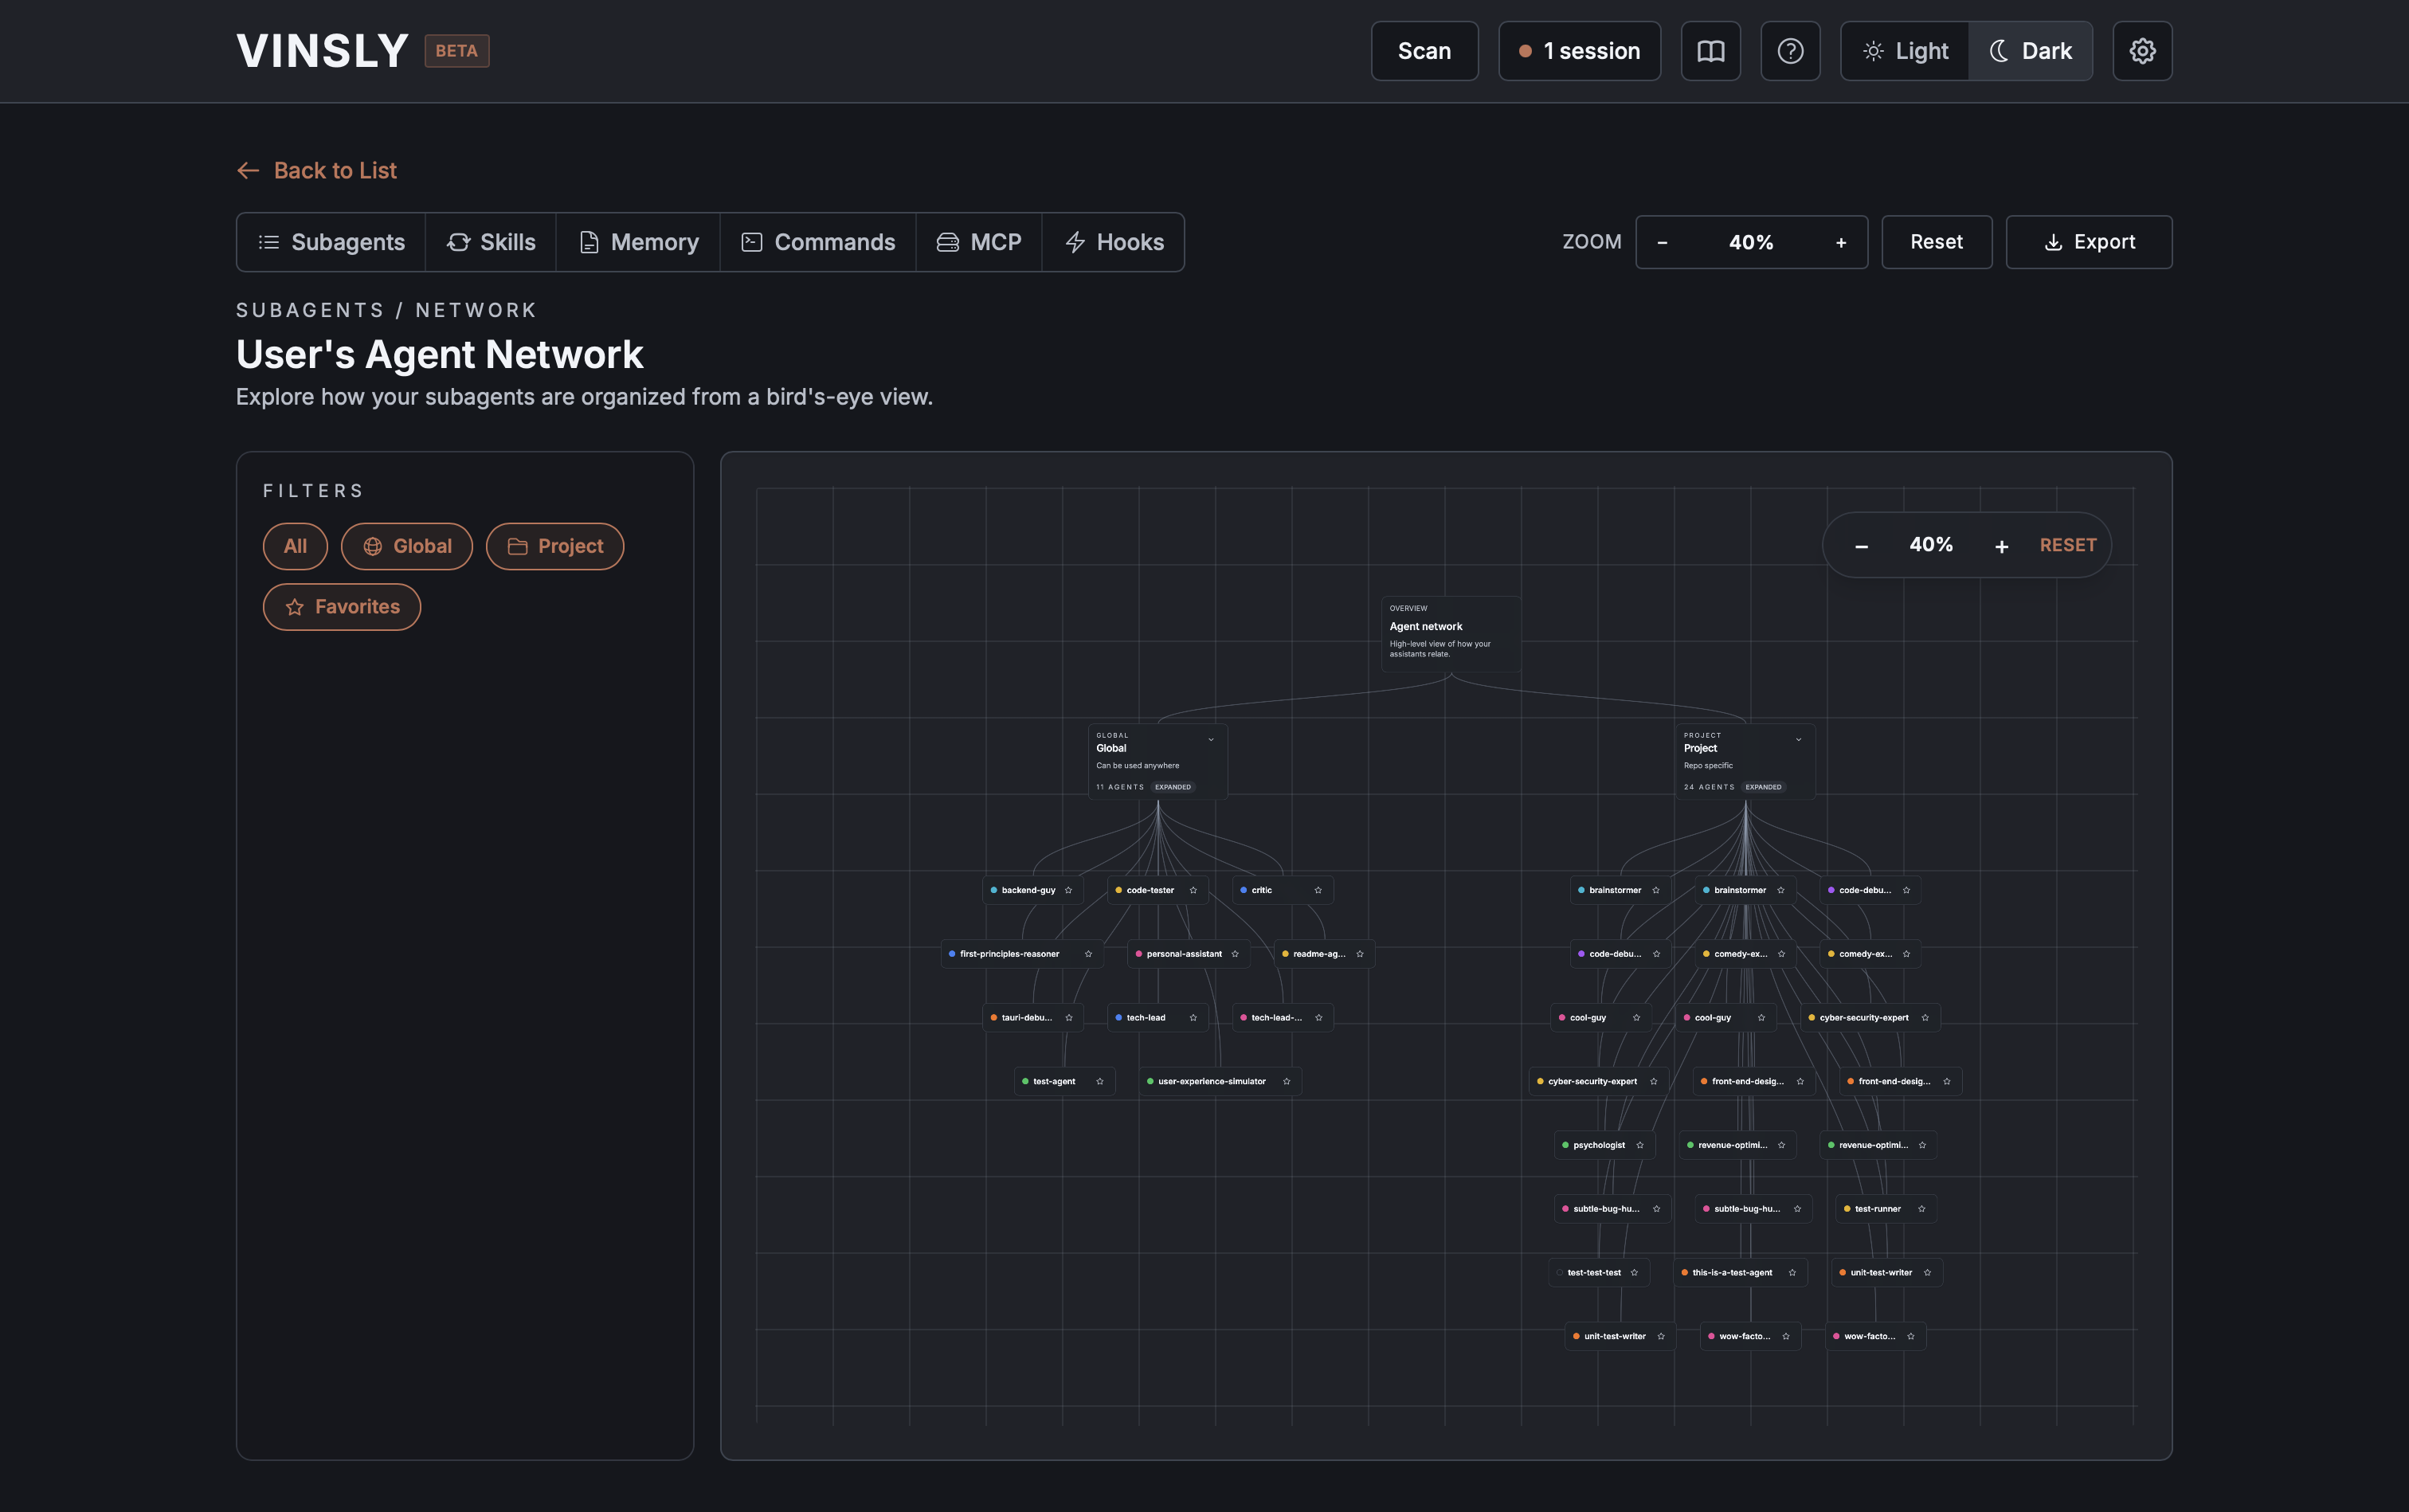Click the Memory document icon
This screenshot has height=1512, width=2409.
[587, 241]
